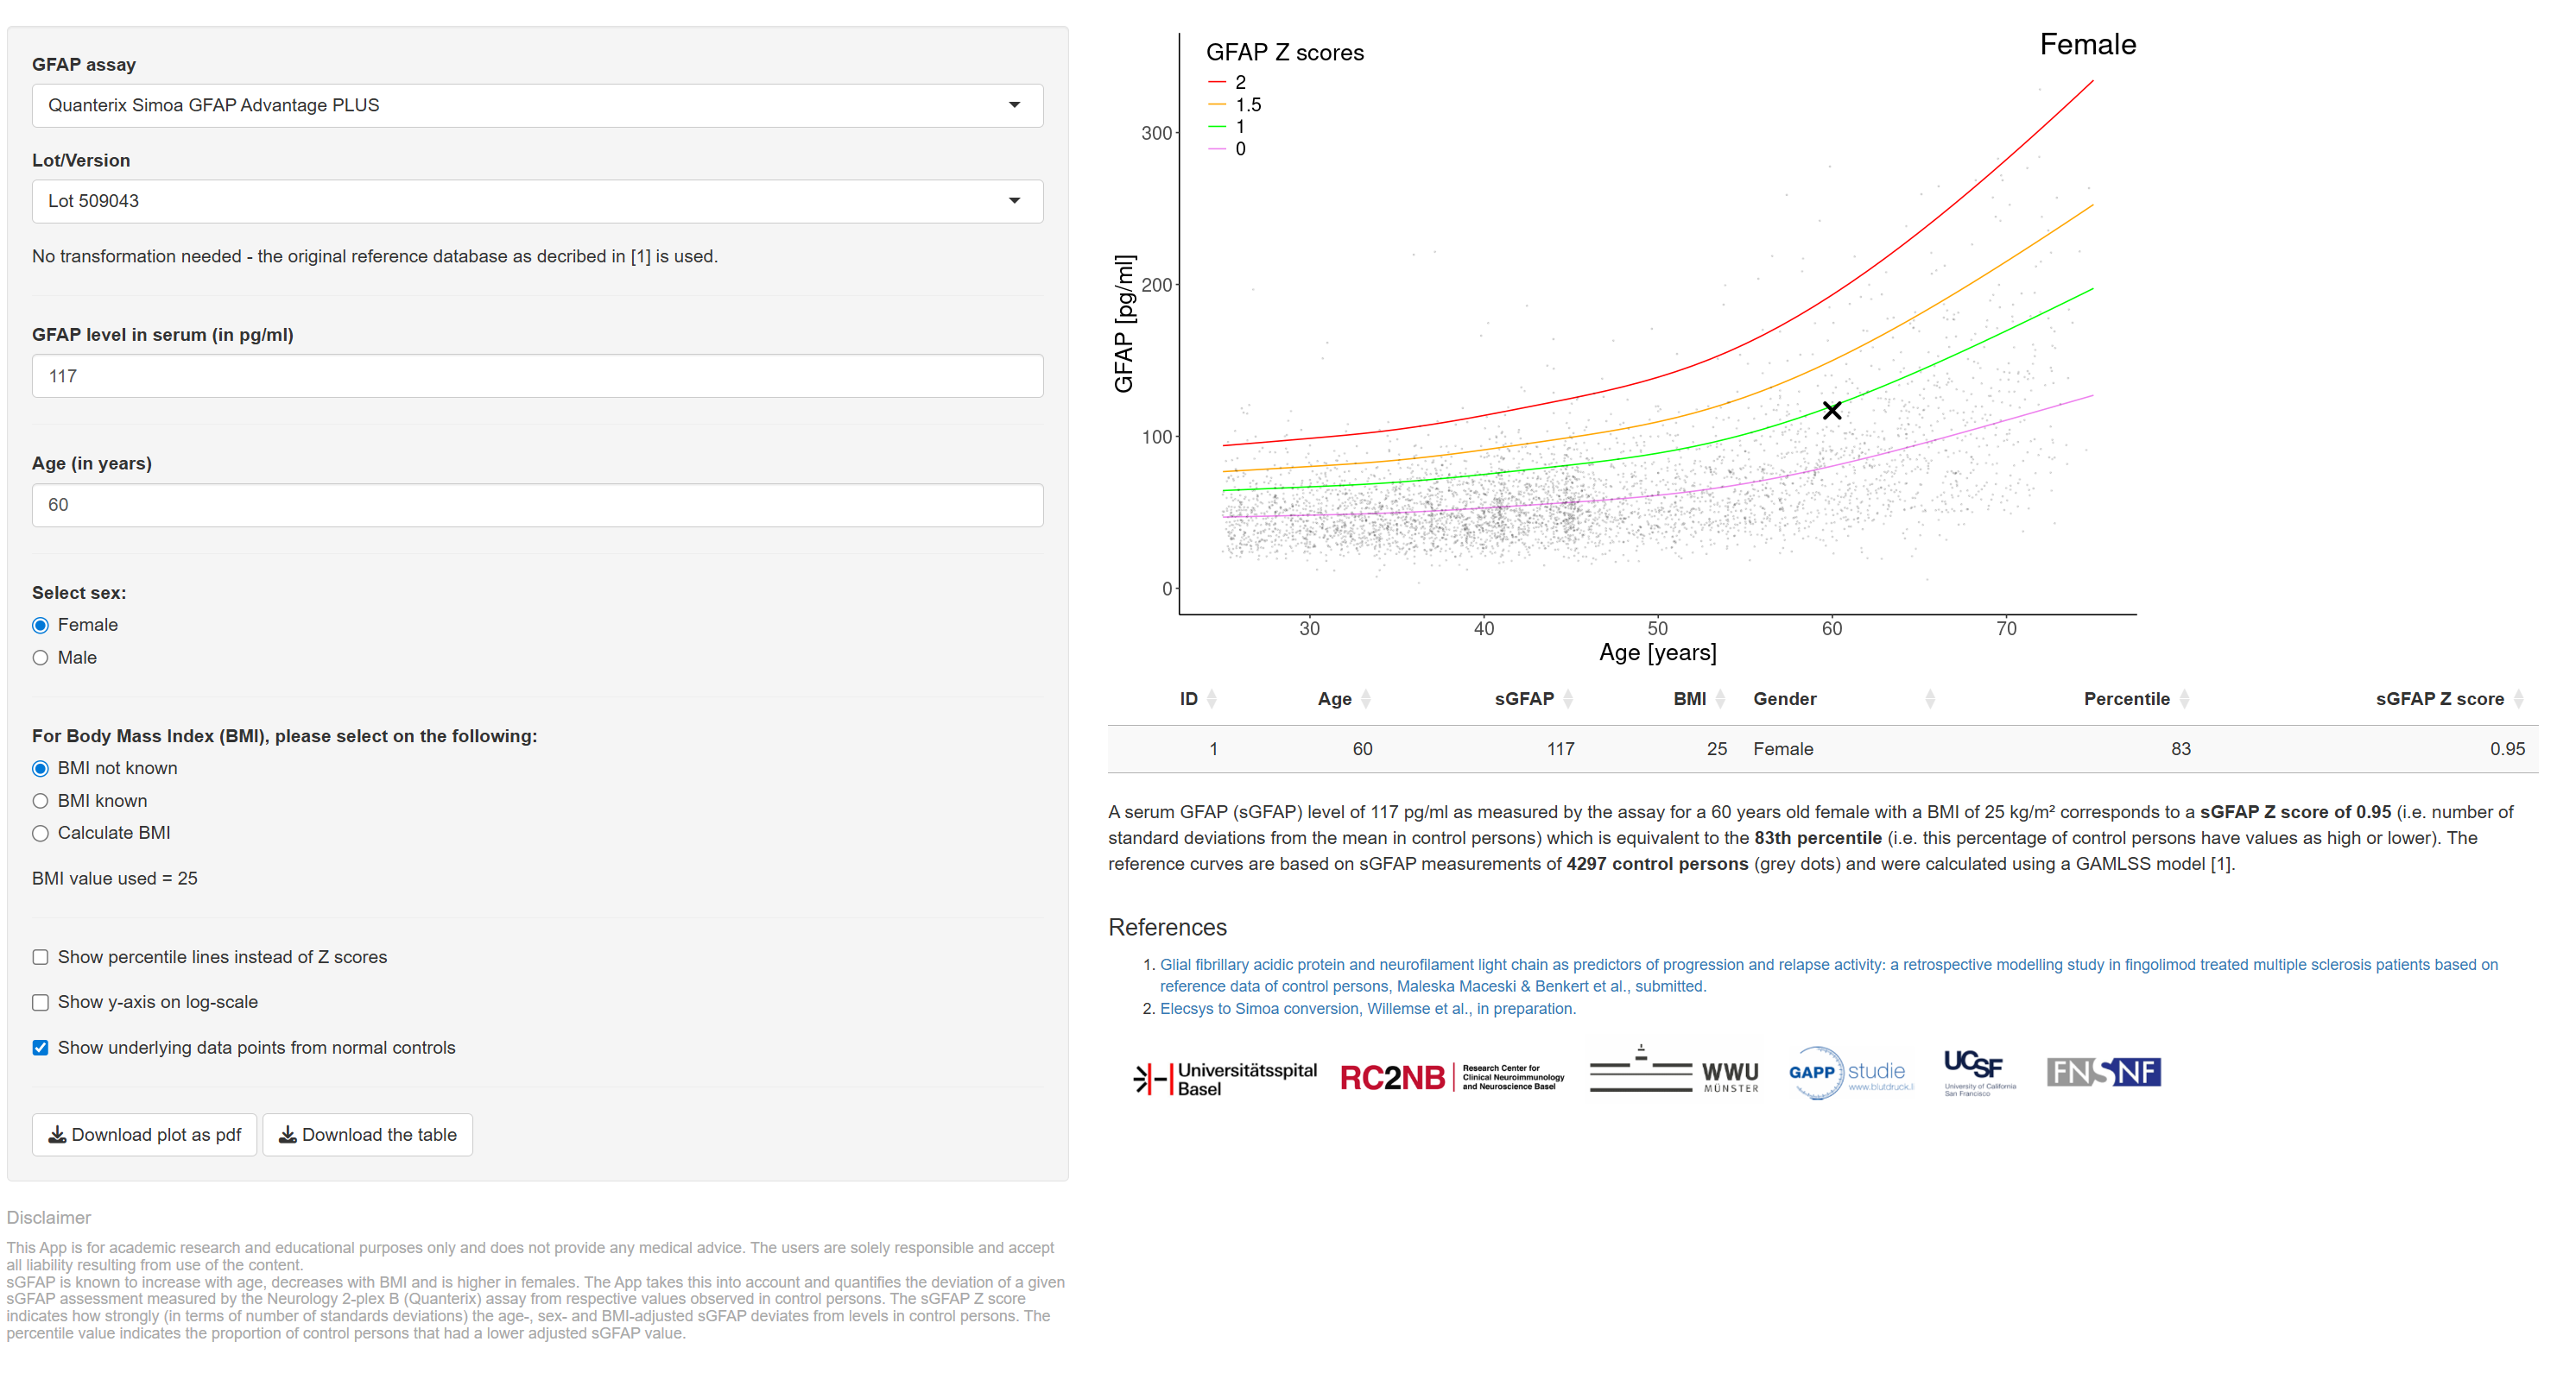This screenshot has width=2576, height=1386.
Task: Sort table by sGFAP column arrows
Action: (1568, 700)
